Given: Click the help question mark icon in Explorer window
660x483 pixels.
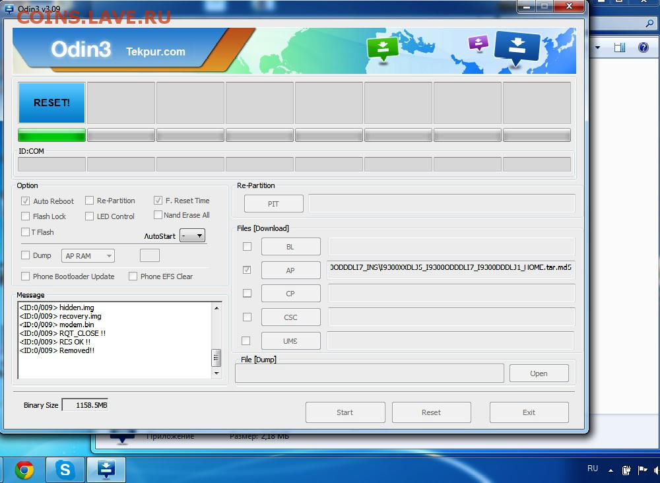Looking at the screenshot, I should tap(643, 47).
